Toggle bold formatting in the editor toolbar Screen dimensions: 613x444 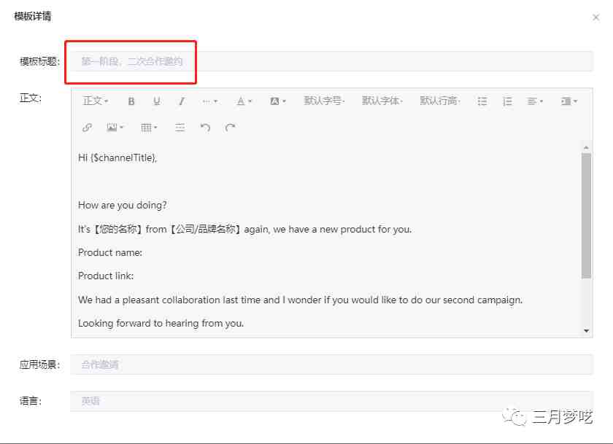(x=131, y=101)
